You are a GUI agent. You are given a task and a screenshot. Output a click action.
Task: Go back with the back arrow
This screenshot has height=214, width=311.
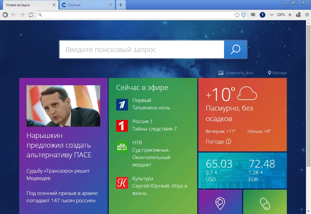click(14, 15)
